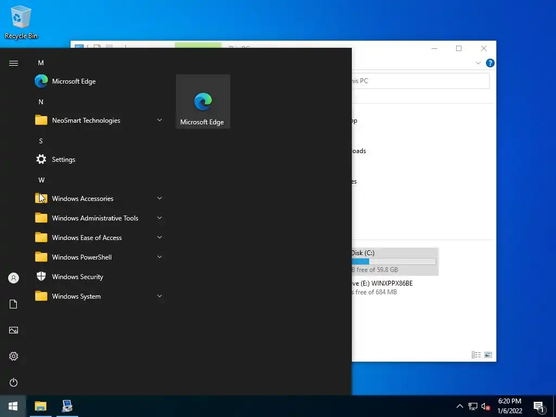Click the File Explorer address bar field
The image size is (556, 417).
coord(421,81)
